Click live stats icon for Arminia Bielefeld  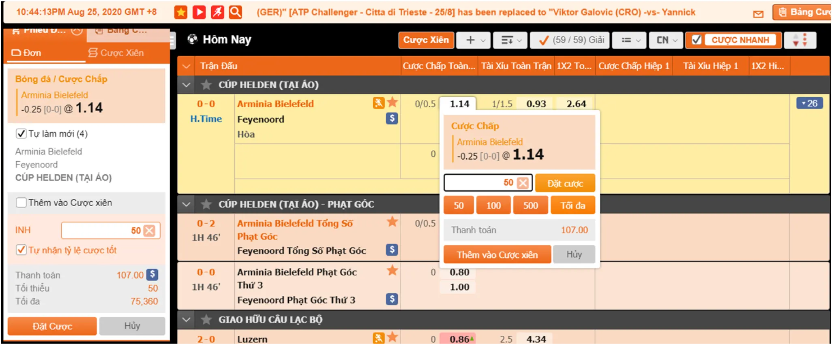pos(378,103)
